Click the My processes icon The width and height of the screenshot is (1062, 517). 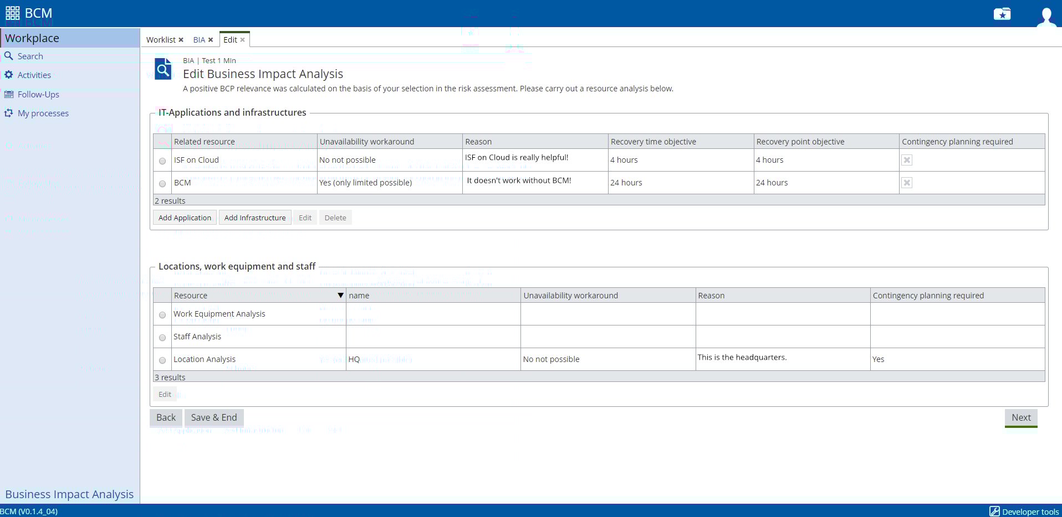point(9,113)
